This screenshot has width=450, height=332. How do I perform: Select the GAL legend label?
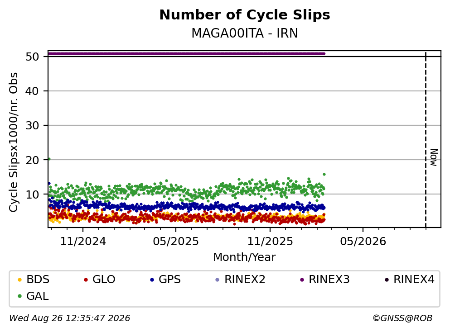[x=37, y=296]
